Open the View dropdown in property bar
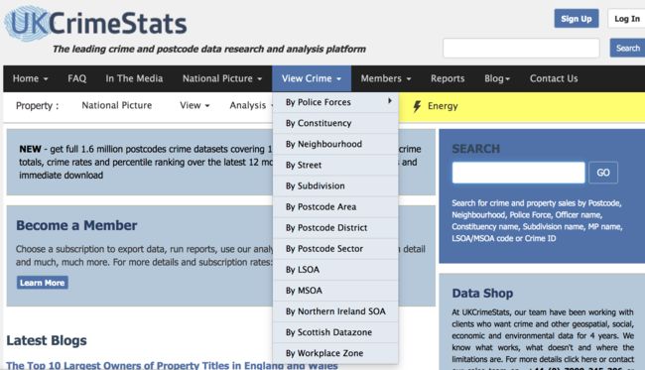This screenshot has height=370, width=645. point(194,106)
